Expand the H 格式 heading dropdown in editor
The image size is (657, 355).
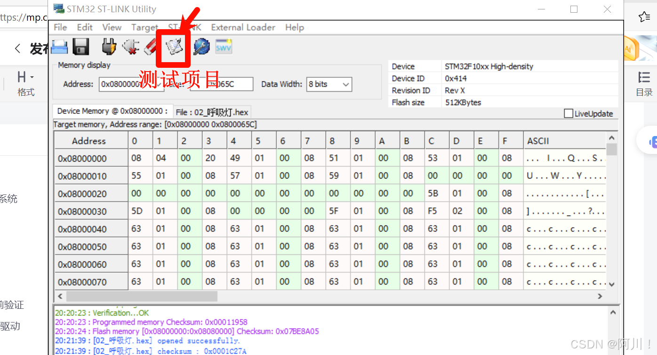point(26,84)
